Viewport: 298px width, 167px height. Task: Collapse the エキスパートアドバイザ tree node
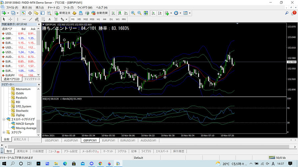click(x=4, y=119)
